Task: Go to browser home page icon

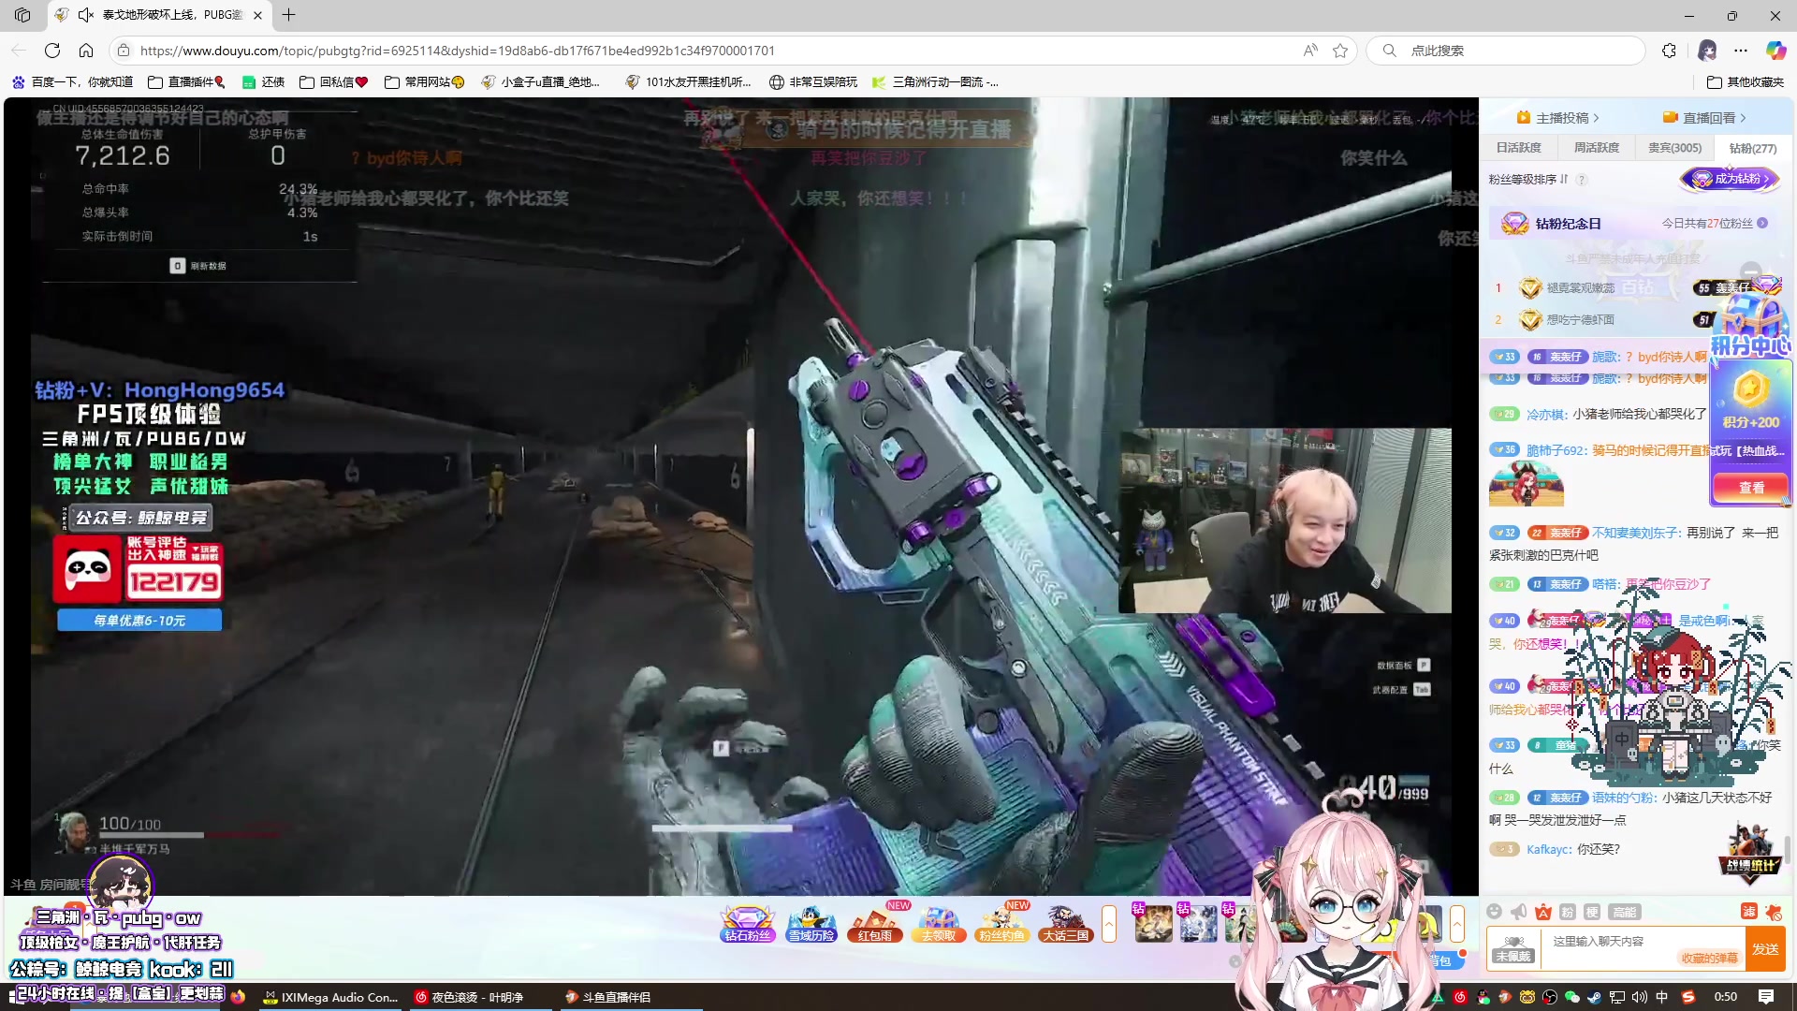Action: (x=86, y=51)
